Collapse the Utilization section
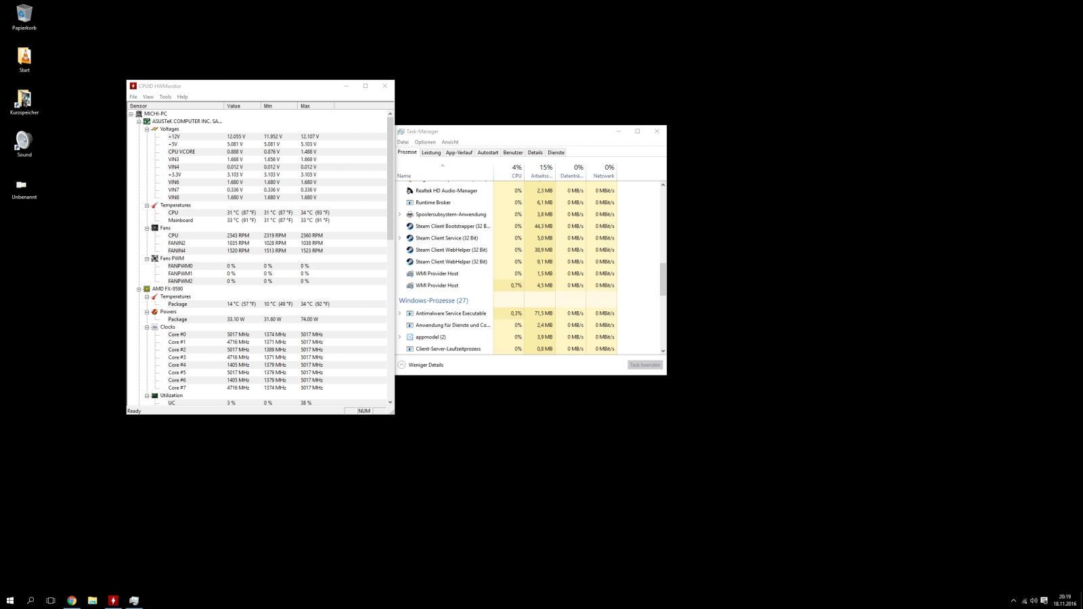1083x609 pixels. (x=147, y=395)
